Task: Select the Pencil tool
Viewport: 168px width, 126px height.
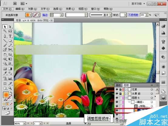Action: [x=10, y=45]
